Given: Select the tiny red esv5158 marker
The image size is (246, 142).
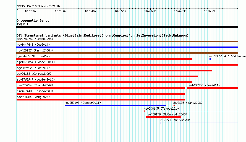Looking at the screenshot, I should [174, 105].
